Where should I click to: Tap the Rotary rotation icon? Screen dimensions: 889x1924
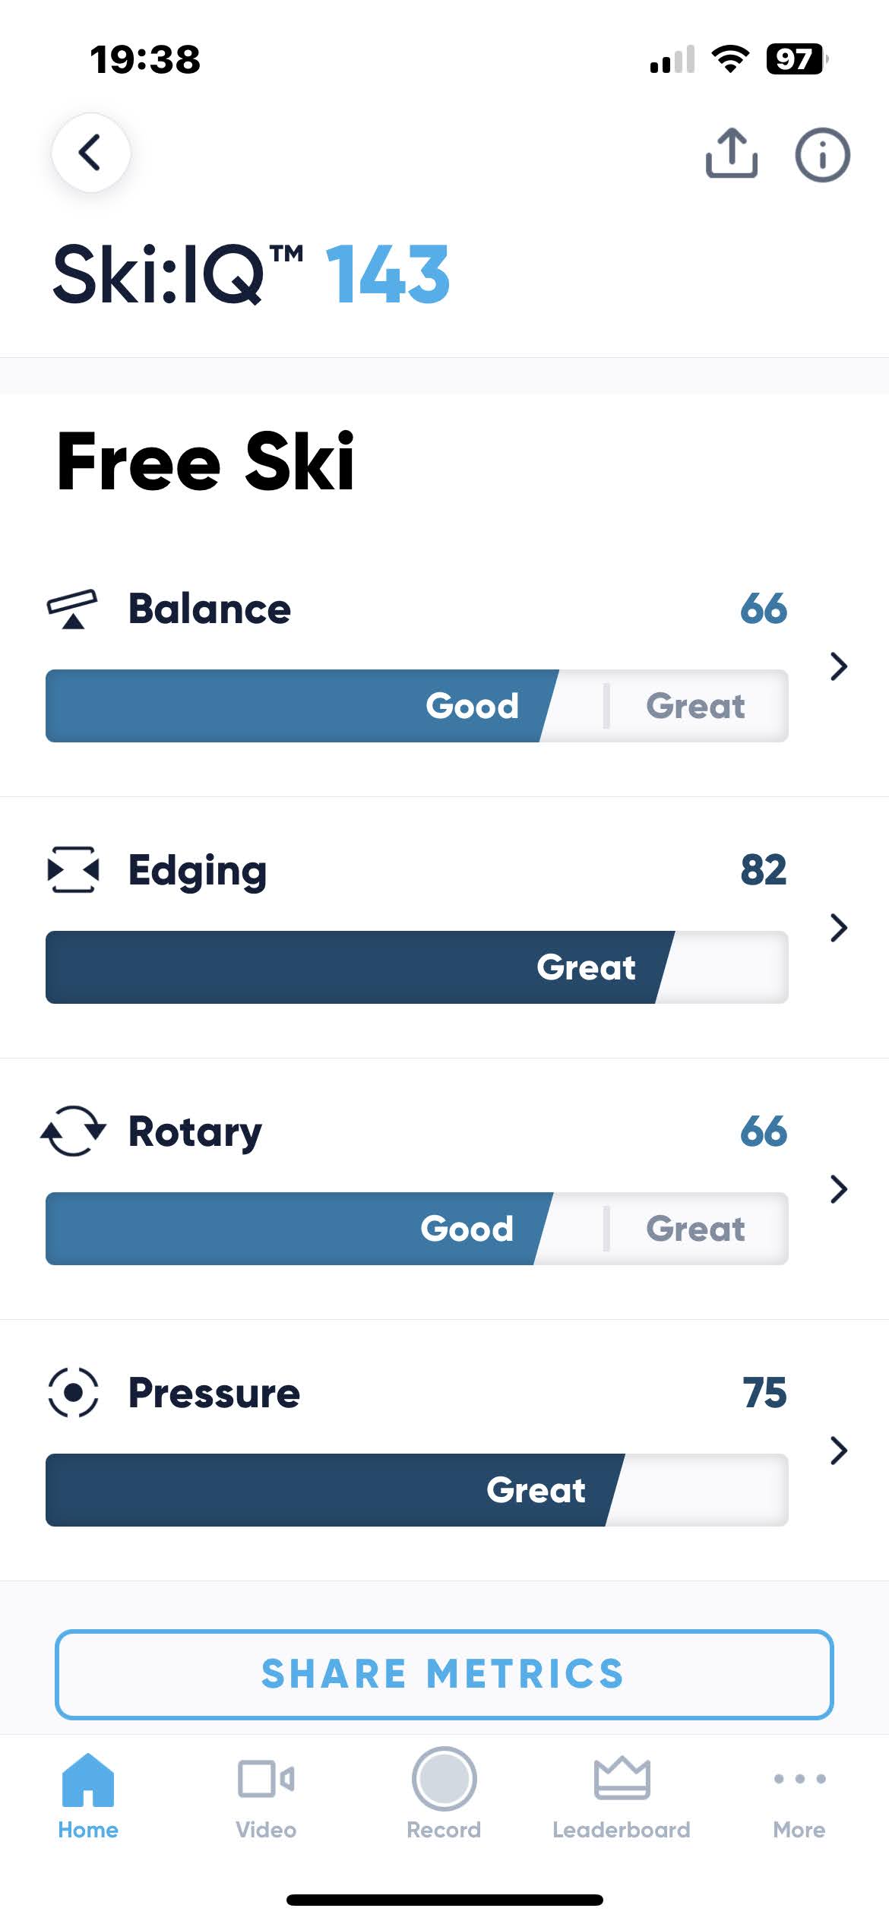[x=73, y=1131]
